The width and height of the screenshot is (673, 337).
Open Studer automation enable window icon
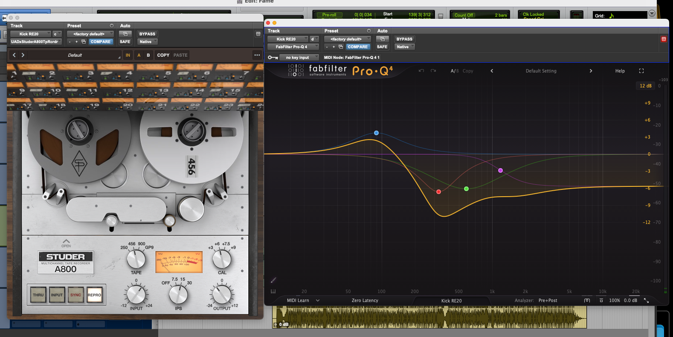(125, 34)
